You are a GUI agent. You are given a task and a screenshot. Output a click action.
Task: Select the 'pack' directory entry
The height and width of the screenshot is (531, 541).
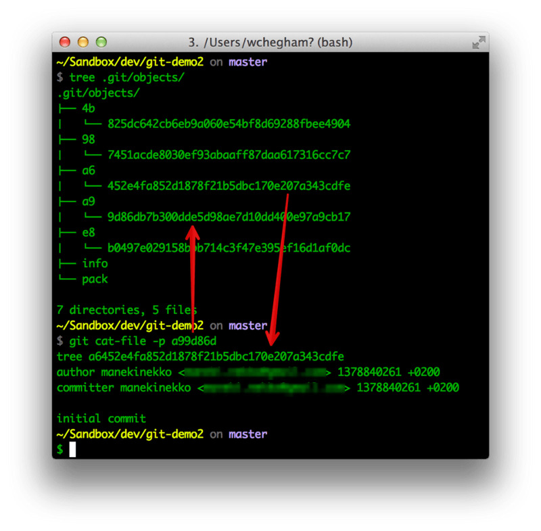pos(95,279)
